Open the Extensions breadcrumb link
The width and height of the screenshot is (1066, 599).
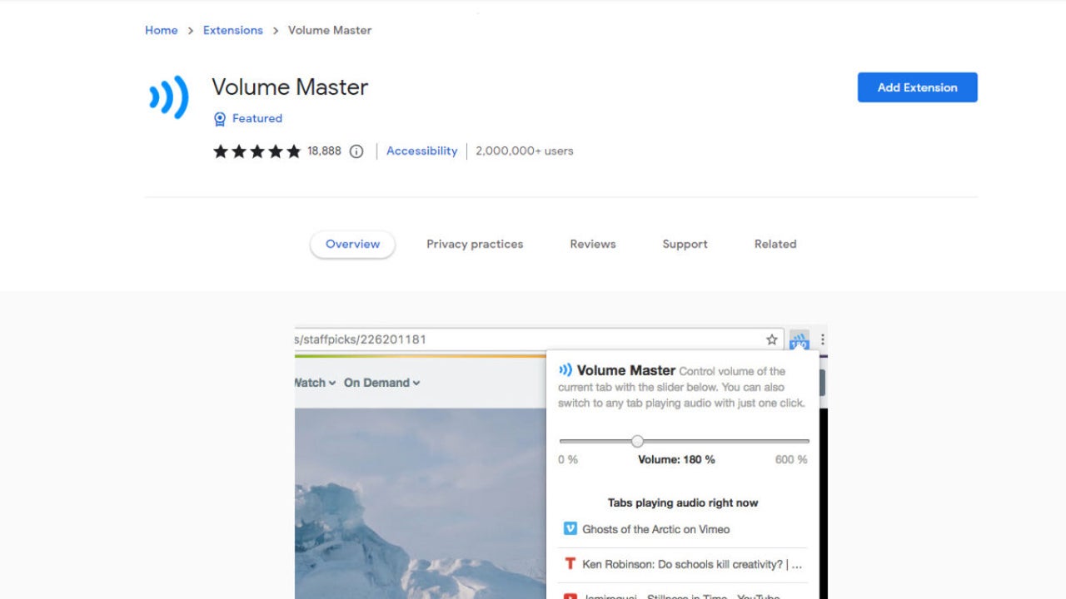click(233, 30)
